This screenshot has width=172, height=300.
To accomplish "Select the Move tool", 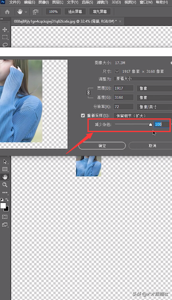I will tap(5, 30).
